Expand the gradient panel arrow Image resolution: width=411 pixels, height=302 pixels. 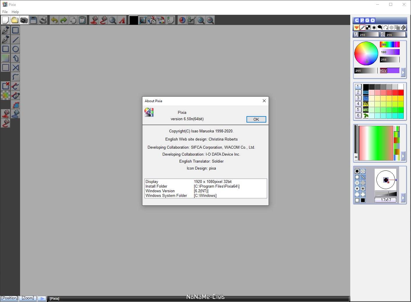click(403, 156)
